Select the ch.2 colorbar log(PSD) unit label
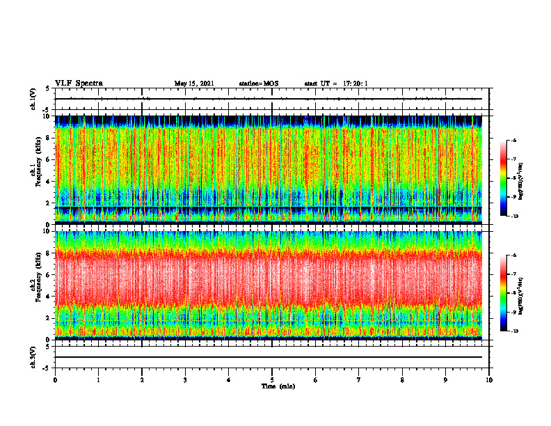The height and width of the screenshot is (426, 551). pyautogui.click(x=521, y=296)
